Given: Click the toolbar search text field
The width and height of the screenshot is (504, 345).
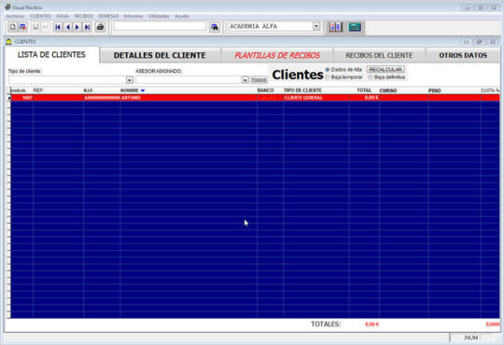Looking at the screenshot, I should [x=160, y=26].
